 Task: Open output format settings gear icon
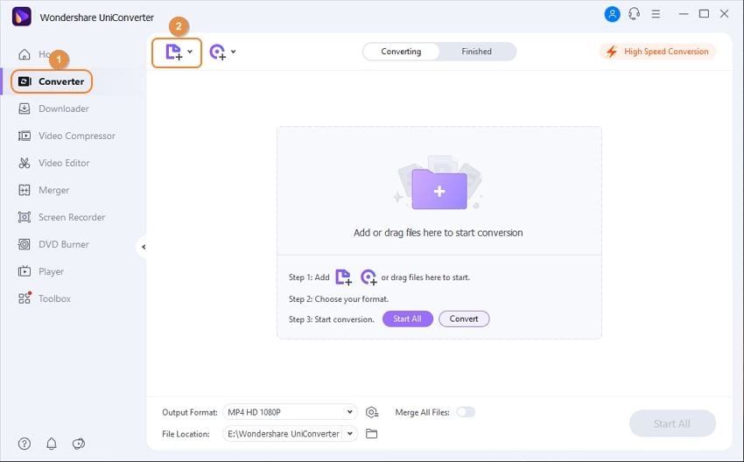coord(372,412)
